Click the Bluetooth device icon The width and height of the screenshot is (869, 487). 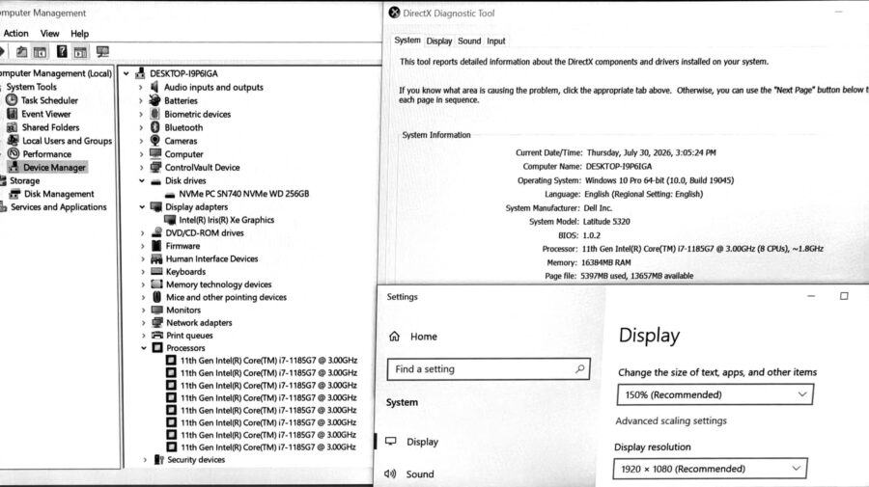tap(155, 127)
